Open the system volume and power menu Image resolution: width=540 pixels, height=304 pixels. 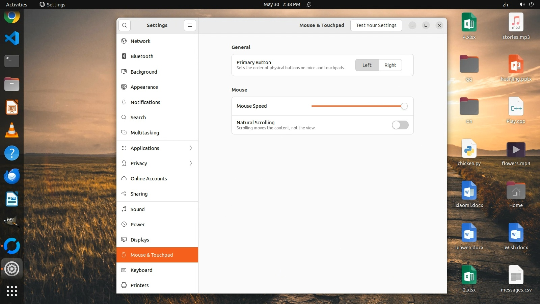(526, 4)
